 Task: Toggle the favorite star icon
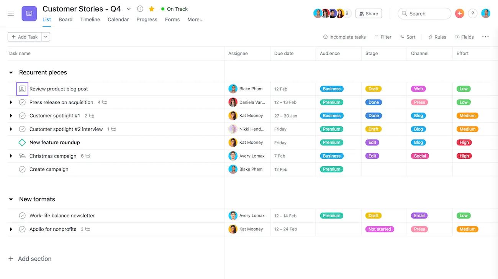tap(152, 9)
